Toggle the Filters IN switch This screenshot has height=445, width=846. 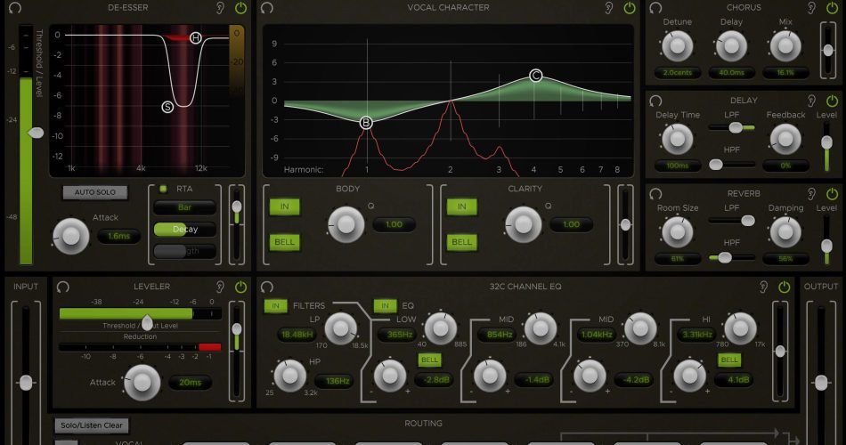275,306
